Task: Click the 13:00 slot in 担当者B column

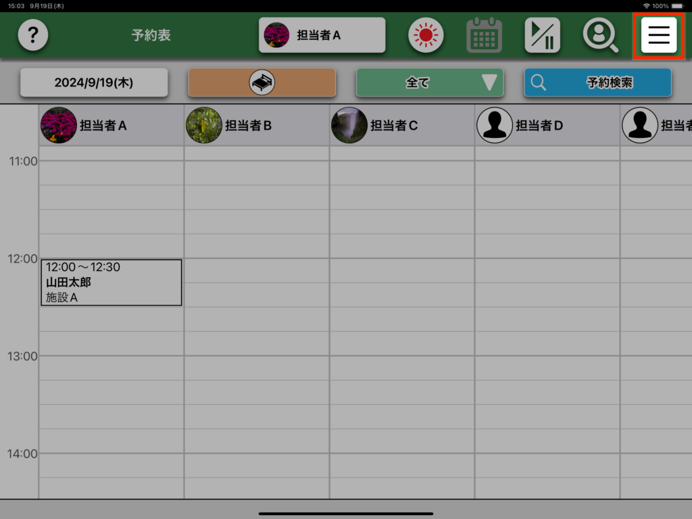Action: [x=257, y=368]
